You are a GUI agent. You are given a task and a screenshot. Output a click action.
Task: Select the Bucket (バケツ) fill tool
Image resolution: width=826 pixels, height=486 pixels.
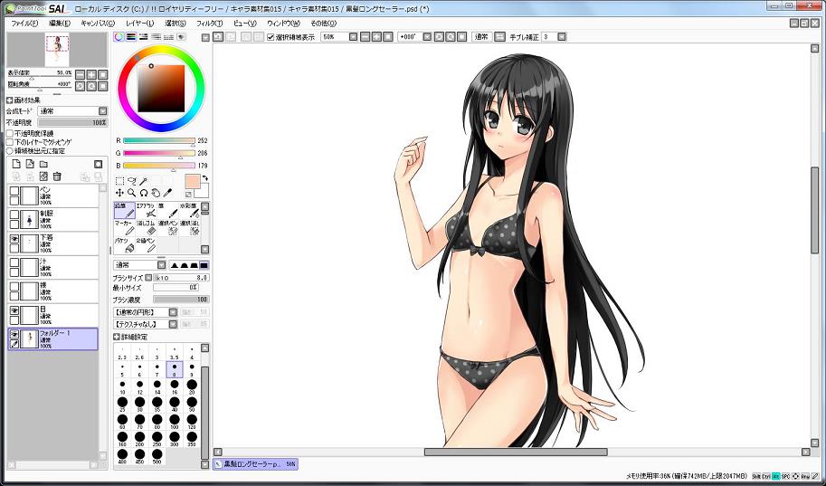[124, 245]
